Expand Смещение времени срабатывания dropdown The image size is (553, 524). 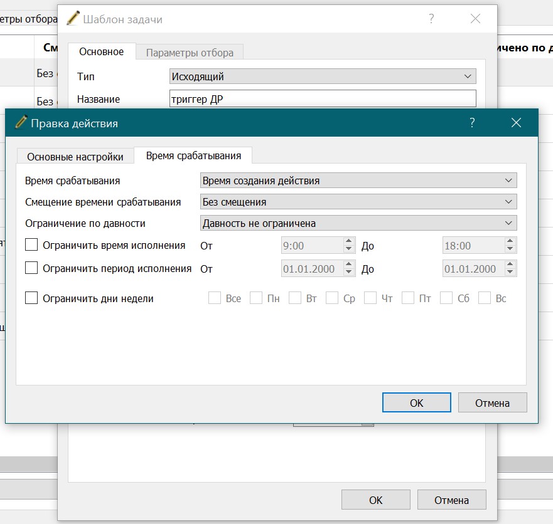tap(358, 202)
